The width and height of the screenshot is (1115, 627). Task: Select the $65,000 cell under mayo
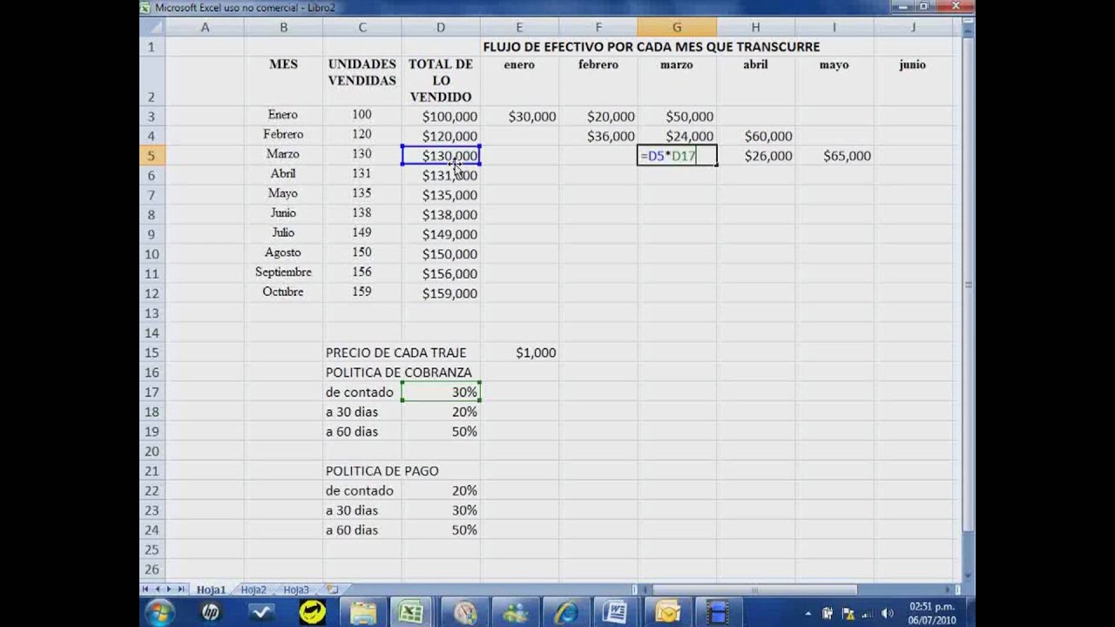click(x=835, y=156)
